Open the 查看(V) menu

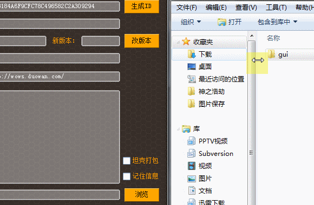pos(246,8)
